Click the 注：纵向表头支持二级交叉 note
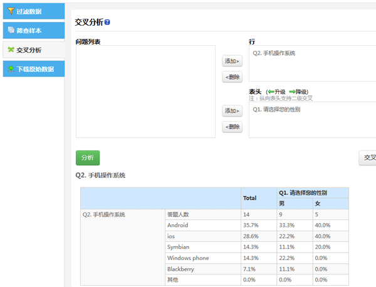 click(281, 98)
